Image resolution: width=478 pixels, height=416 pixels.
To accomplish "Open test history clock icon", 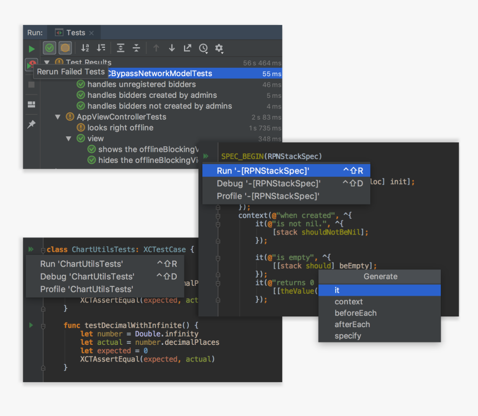I will pyautogui.click(x=203, y=48).
